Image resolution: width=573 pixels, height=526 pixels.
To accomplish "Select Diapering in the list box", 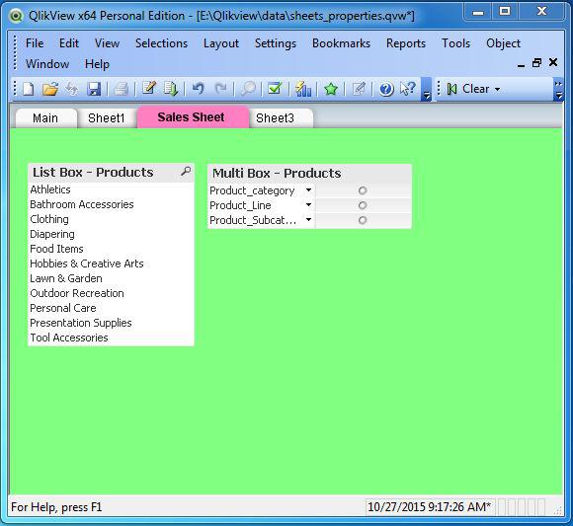I will tap(111, 234).
